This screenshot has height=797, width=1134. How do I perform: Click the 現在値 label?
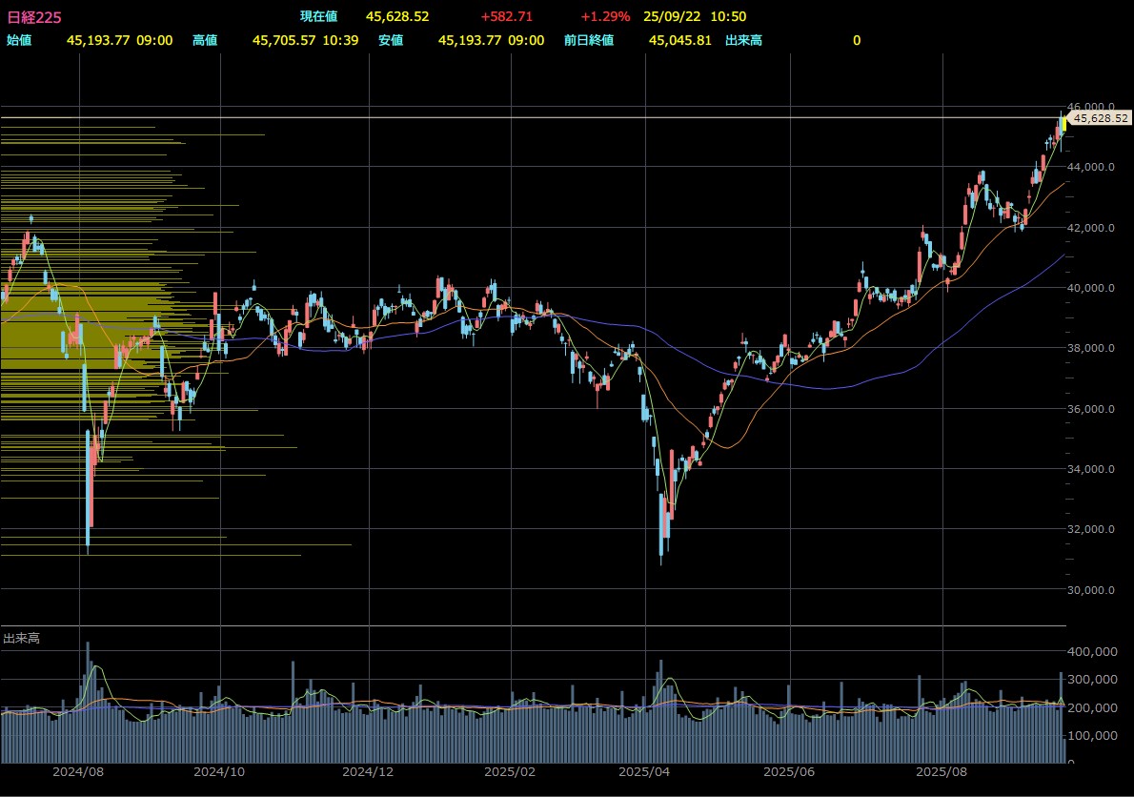tap(319, 16)
